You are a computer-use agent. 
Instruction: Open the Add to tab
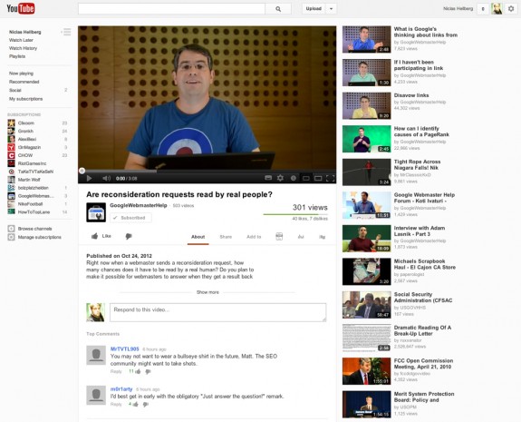(254, 237)
